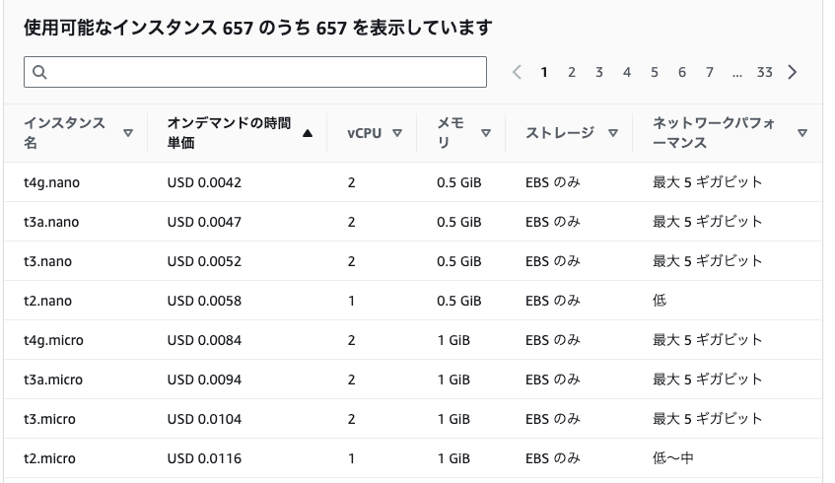Screen dimensions: 835x483
Task: Toggle on-demand hourly price sort arrow
Action: 308,133
